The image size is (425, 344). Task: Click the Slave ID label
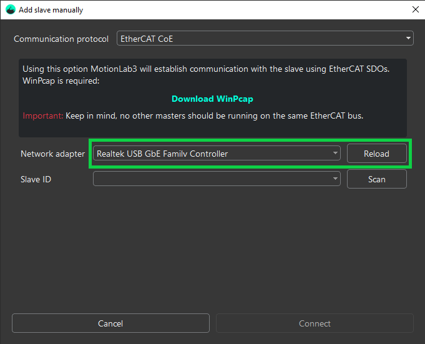click(x=36, y=179)
